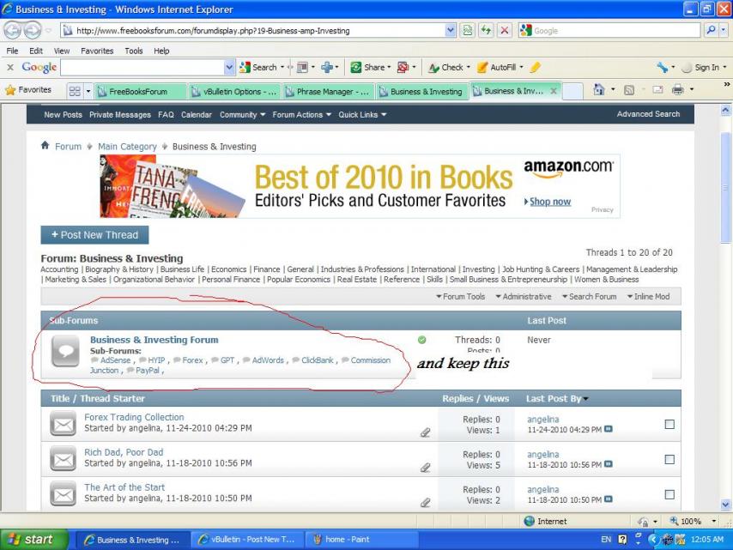Open the Favorites star button
The image size is (733, 550).
point(28,90)
